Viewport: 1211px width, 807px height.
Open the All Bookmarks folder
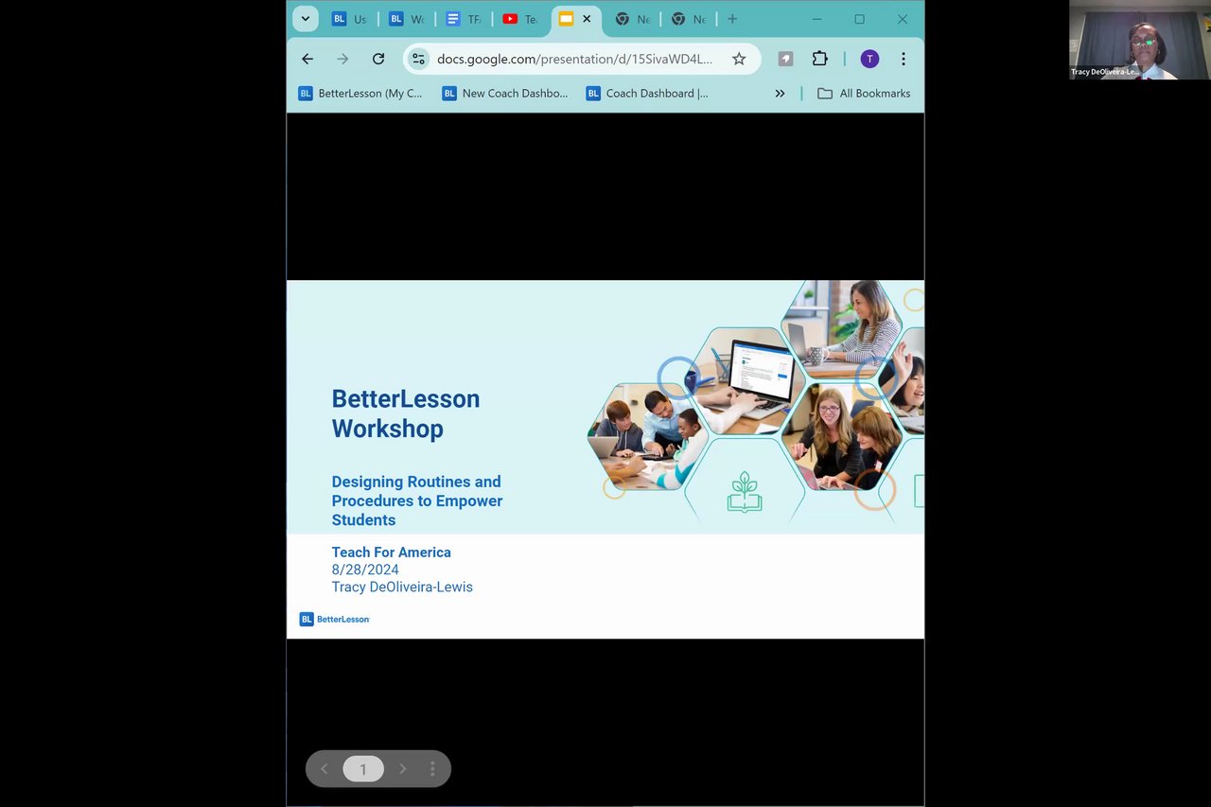tap(864, 94)
